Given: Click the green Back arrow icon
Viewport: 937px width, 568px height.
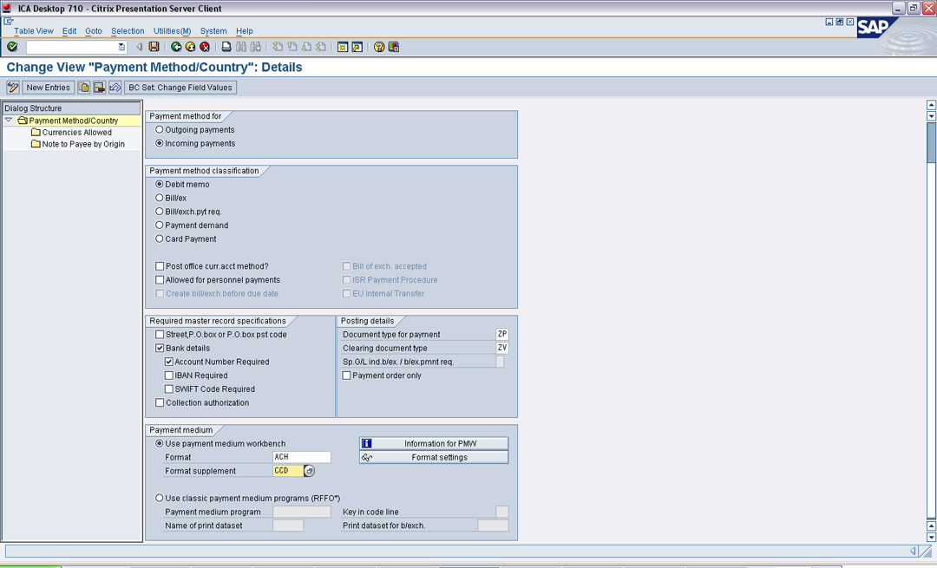Looking at the screenshot, I should pyautogui.click(x=176, y=47).
